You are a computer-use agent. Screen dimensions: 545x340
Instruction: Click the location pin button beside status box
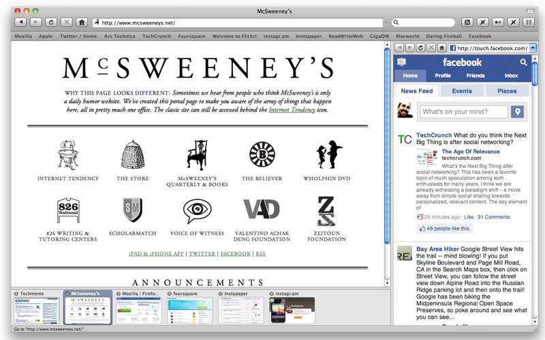point(517,112)
